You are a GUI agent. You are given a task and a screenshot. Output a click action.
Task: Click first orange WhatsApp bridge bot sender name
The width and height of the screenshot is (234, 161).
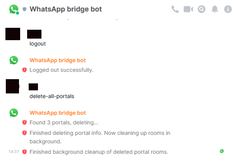pyautogui.click(x=58, y=60)
